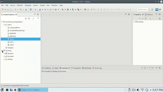Select the ode.h file
This screenshot has width=163, height=92.
(x=12, y=45)
